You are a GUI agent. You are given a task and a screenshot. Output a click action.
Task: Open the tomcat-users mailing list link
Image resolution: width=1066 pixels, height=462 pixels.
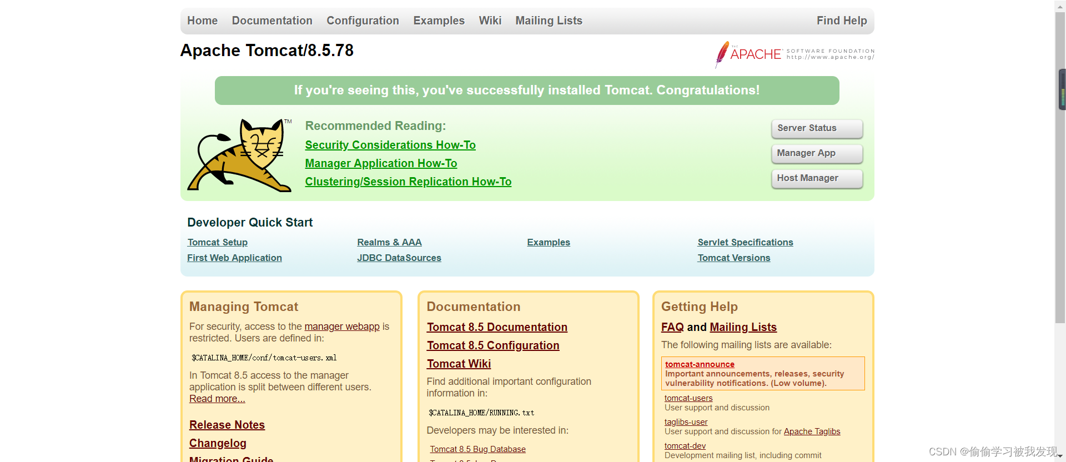[688, 398]
